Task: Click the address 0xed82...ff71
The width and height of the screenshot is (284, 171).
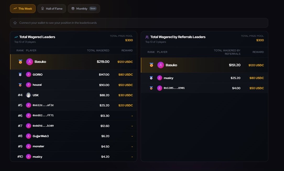Action: point(43,115)
